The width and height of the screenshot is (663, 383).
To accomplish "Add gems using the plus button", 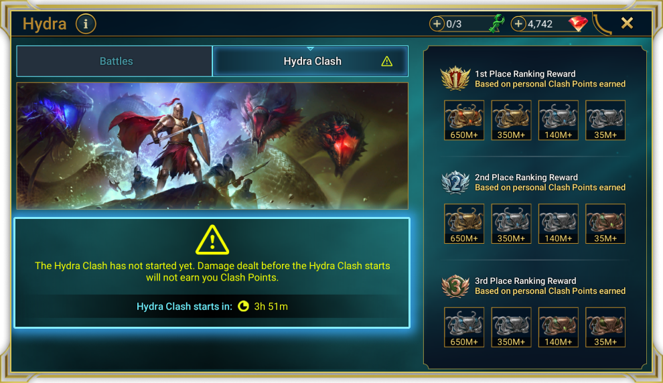I will coord(518,23).
